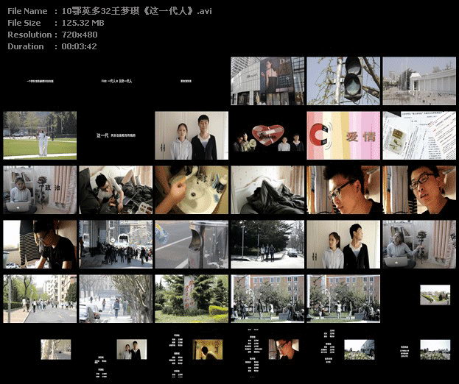Screen dimensions: 459x384
Task: Click the white building with blue sky thumbnail
Action: 419,81
